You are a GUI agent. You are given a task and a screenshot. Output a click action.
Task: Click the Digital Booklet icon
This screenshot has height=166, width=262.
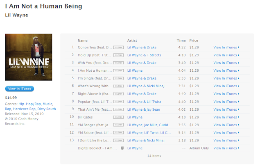[x=122, y=148]
